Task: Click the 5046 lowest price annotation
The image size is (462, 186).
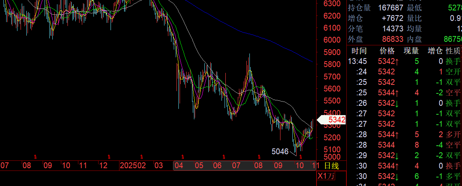Action: (x=280, y=152)
